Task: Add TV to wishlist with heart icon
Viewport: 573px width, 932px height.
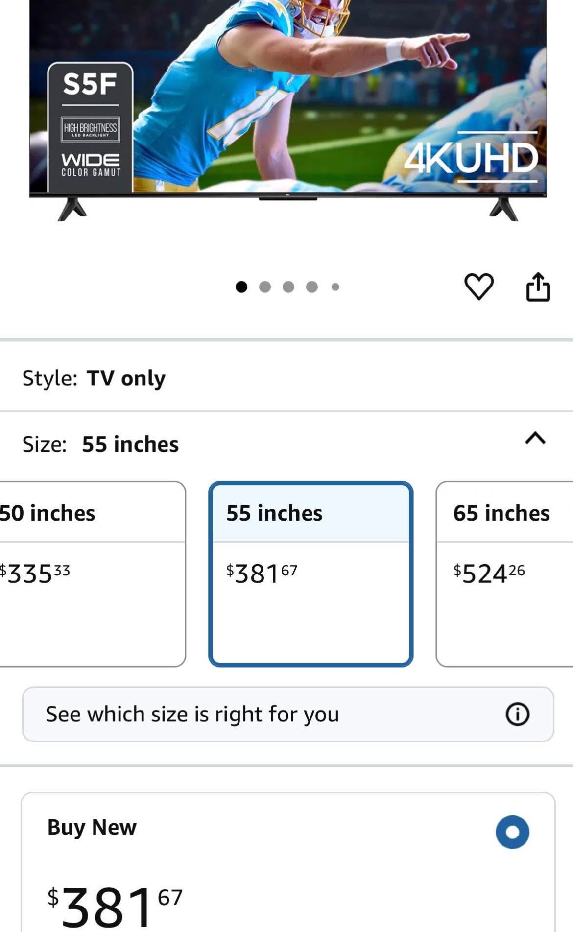Action: point(478,287)
